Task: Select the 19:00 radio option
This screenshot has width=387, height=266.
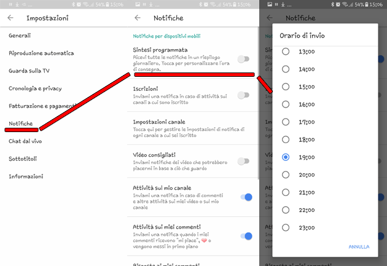Action: pos(286,157)
